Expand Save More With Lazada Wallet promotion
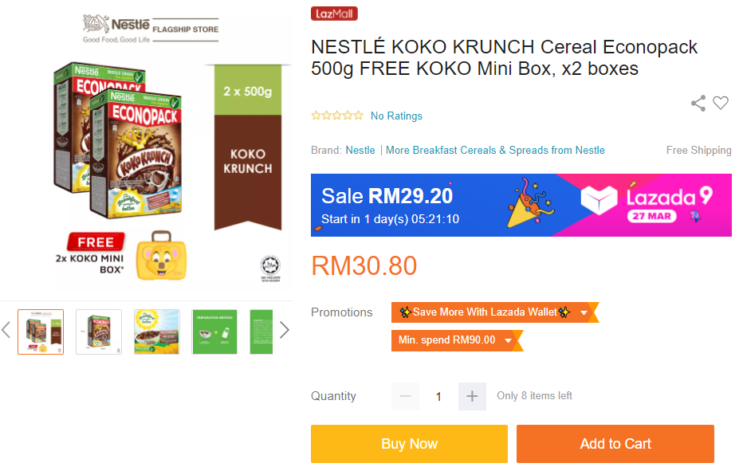The width and height of the screenshot is (743, 471). pos(584,312)
